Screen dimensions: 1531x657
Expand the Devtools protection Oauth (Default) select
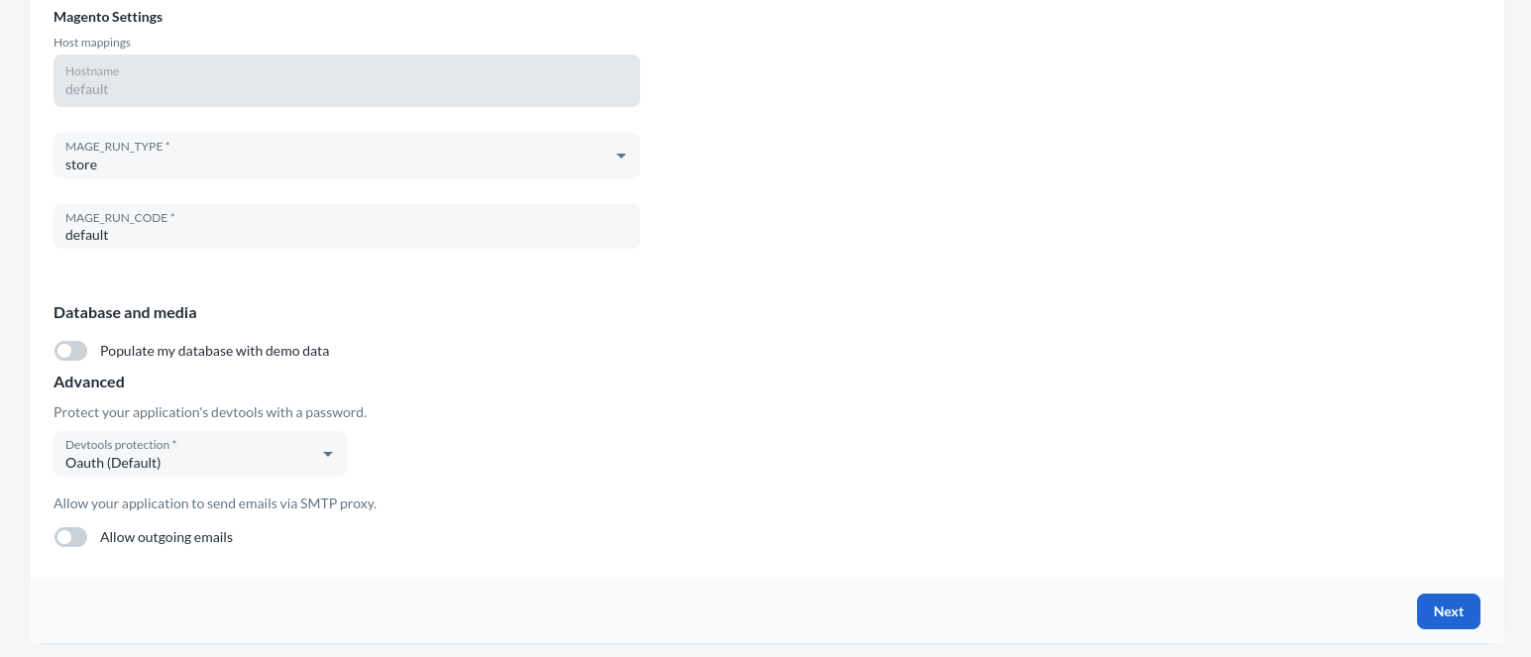pyautogui.click(x=188, y=455)
